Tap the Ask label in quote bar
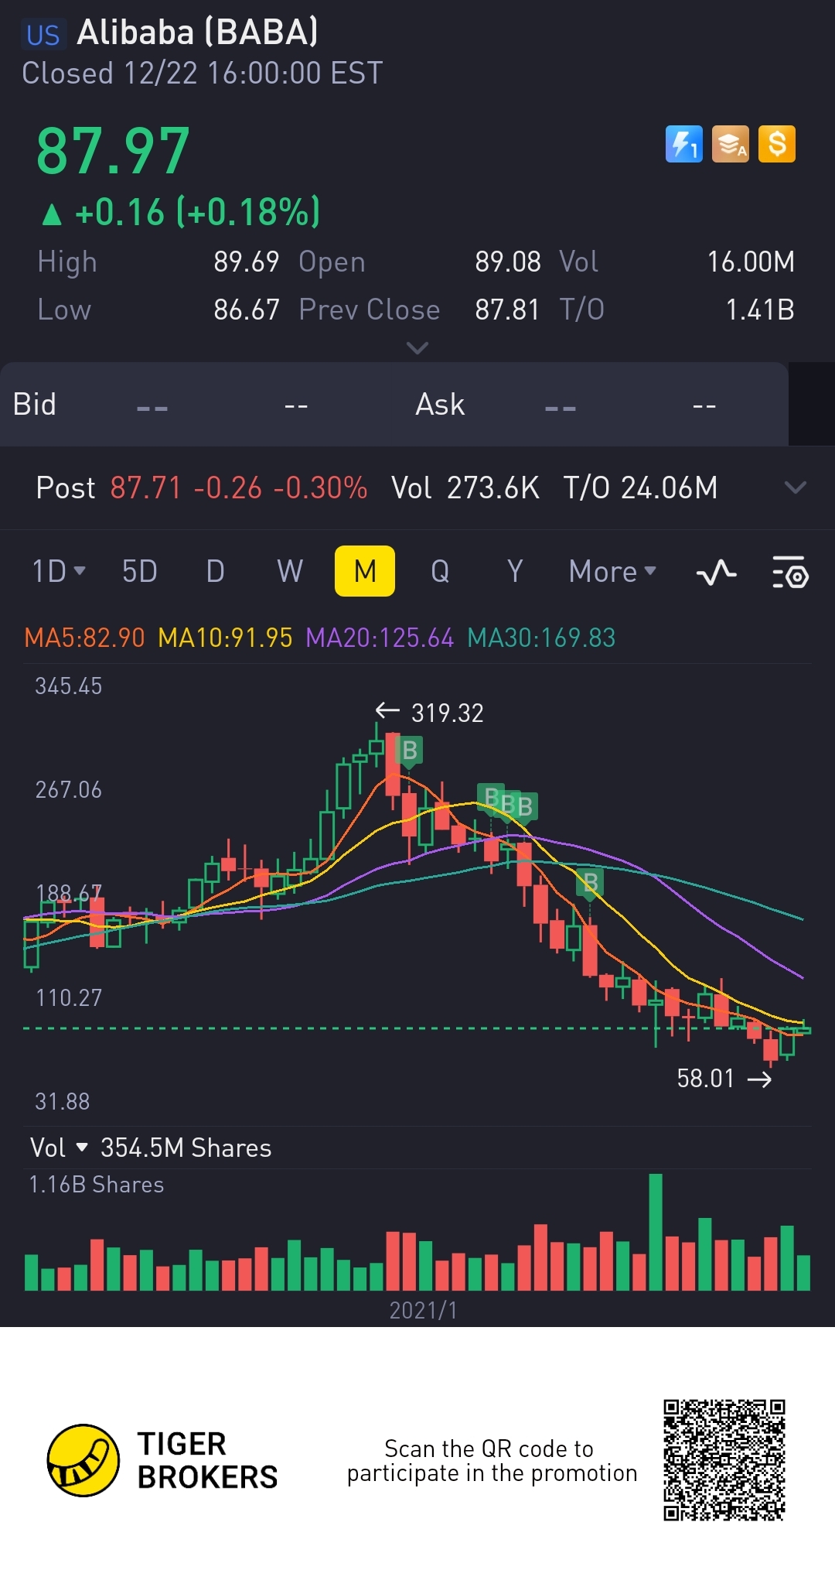835x1594 pixels. pos(440,405)
